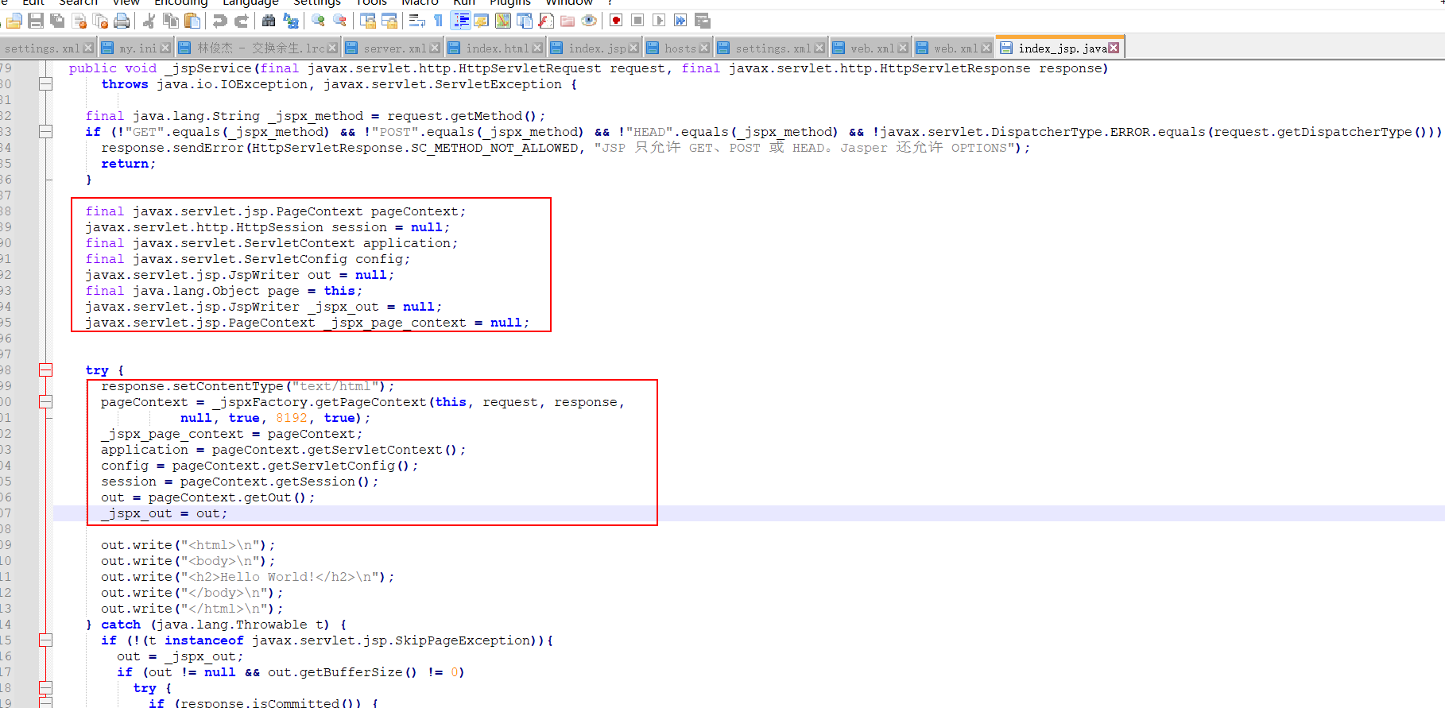Collapse fold marker at the instanceof SkipPageException line

(x=45, y=640)
